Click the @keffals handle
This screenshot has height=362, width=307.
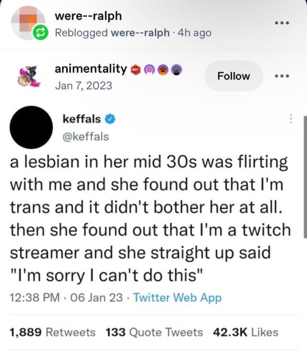click(x=86, y=137)
